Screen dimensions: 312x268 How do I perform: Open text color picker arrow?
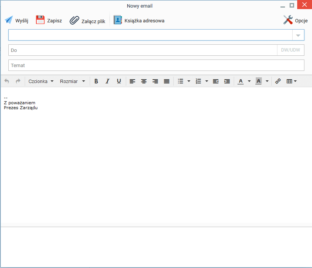pyautogui.click(x=249, y=81)
